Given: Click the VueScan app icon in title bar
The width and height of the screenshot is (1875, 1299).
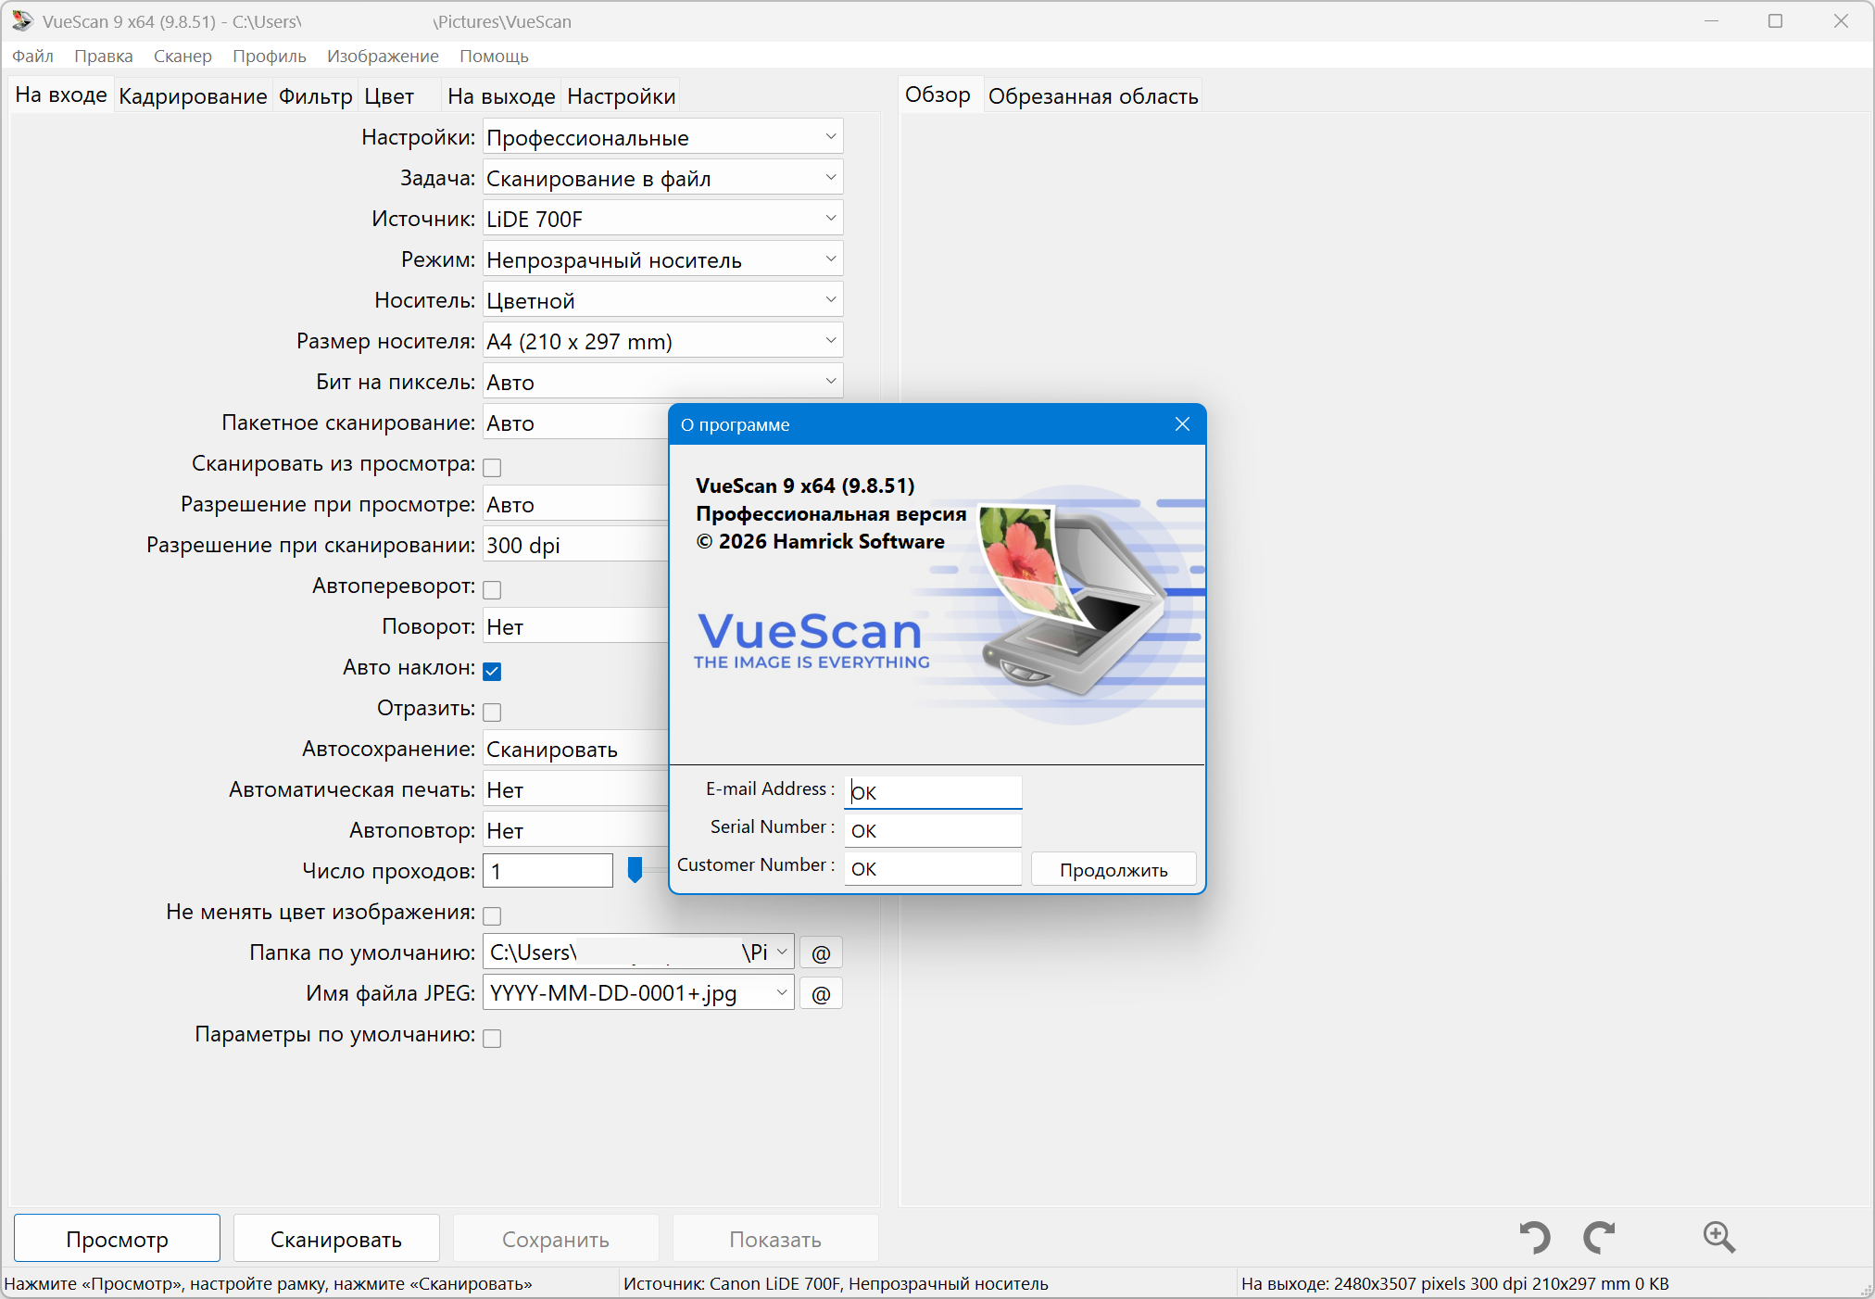Looking at the screenshot, I should [x=22, y=20].
